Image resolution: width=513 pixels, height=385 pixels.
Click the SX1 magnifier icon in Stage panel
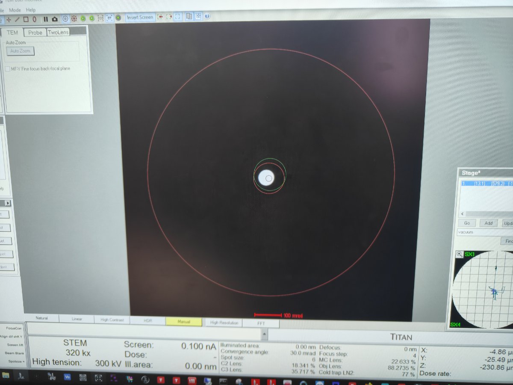(459, 254)
